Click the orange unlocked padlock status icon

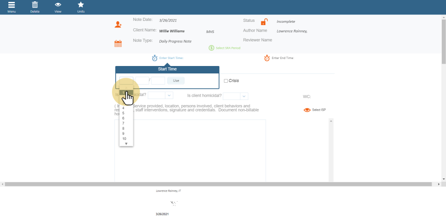coord(264,22)
